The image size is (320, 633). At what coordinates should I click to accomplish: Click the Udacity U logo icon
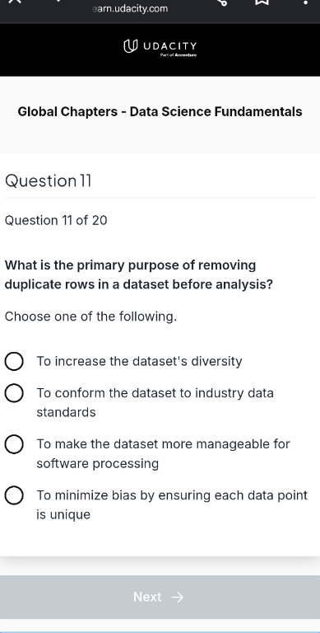click(128, 46)
